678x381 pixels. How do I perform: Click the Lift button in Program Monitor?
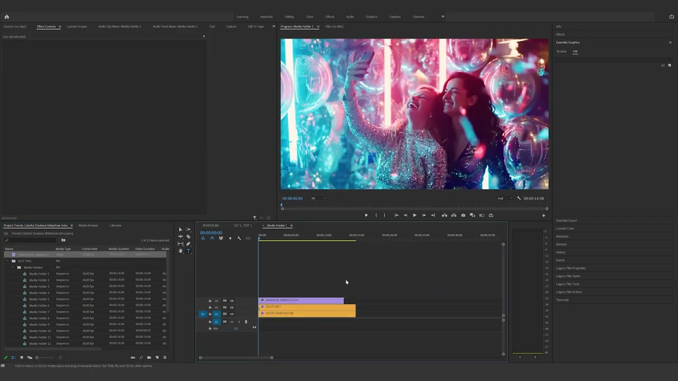(x=444, y=215)
